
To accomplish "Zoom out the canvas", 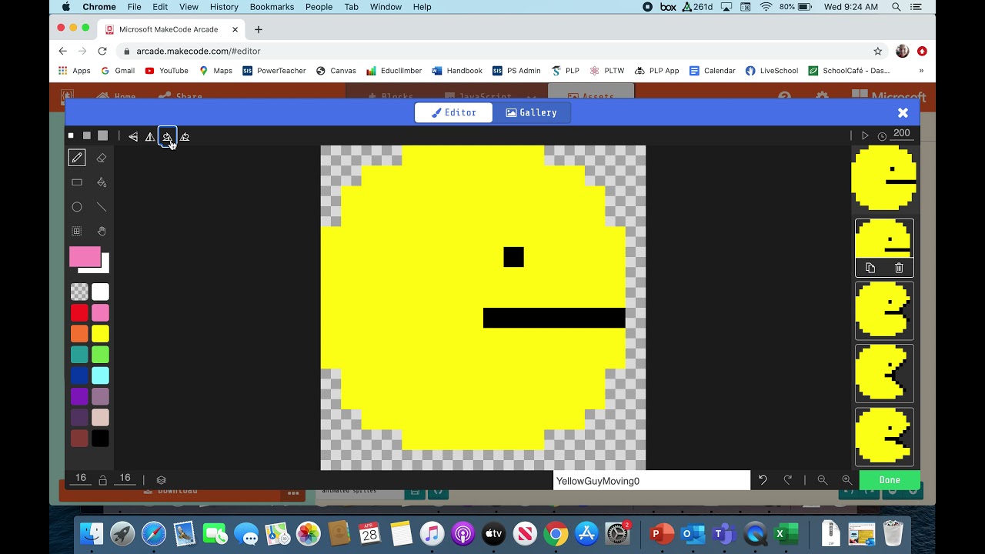I will pyautogui.click(x=823, y=479).
